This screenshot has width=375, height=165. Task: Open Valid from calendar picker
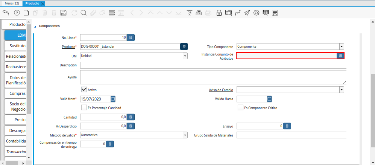pos(113,99)
